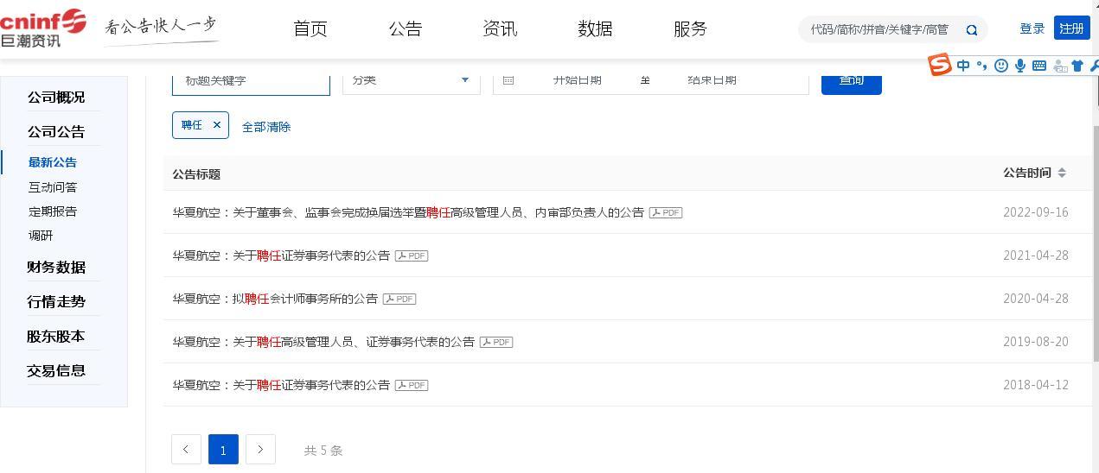1099x473 pixels.
Task: Select 行情走势 in left sidebar
Action: [56, 302]
